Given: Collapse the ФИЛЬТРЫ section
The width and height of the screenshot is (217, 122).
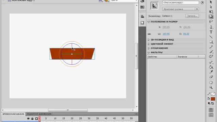Looking at the screenshot, I should coord(149,53).
